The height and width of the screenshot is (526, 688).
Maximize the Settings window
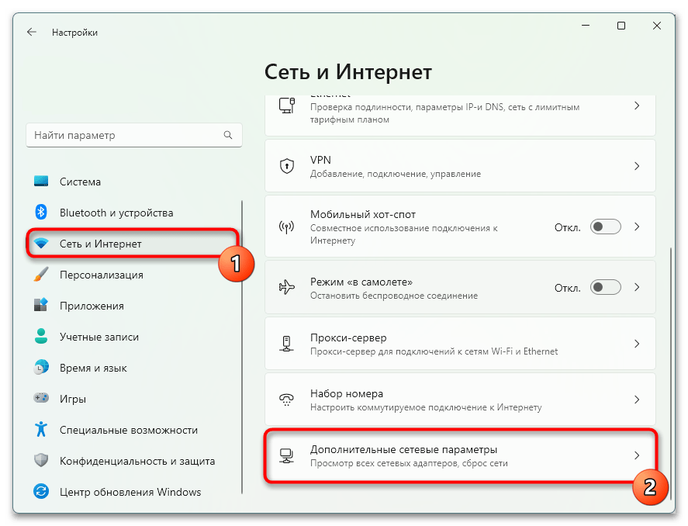[621, 26]
